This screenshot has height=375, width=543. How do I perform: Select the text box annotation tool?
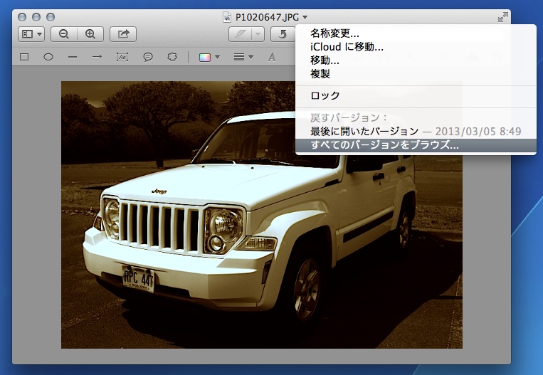(x=122, y=57)
